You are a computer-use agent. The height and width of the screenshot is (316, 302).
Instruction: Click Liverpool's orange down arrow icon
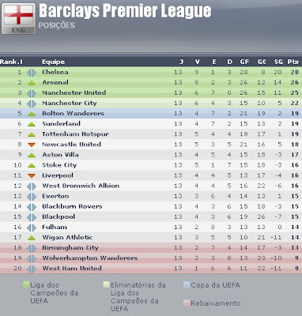point(32,176)
